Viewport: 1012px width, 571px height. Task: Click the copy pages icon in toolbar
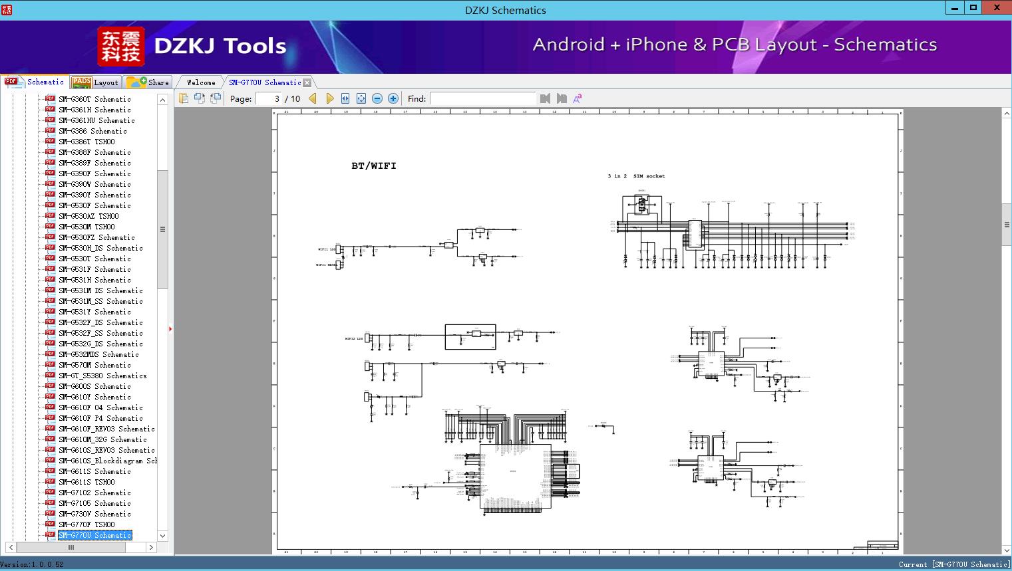pos(184,98)
